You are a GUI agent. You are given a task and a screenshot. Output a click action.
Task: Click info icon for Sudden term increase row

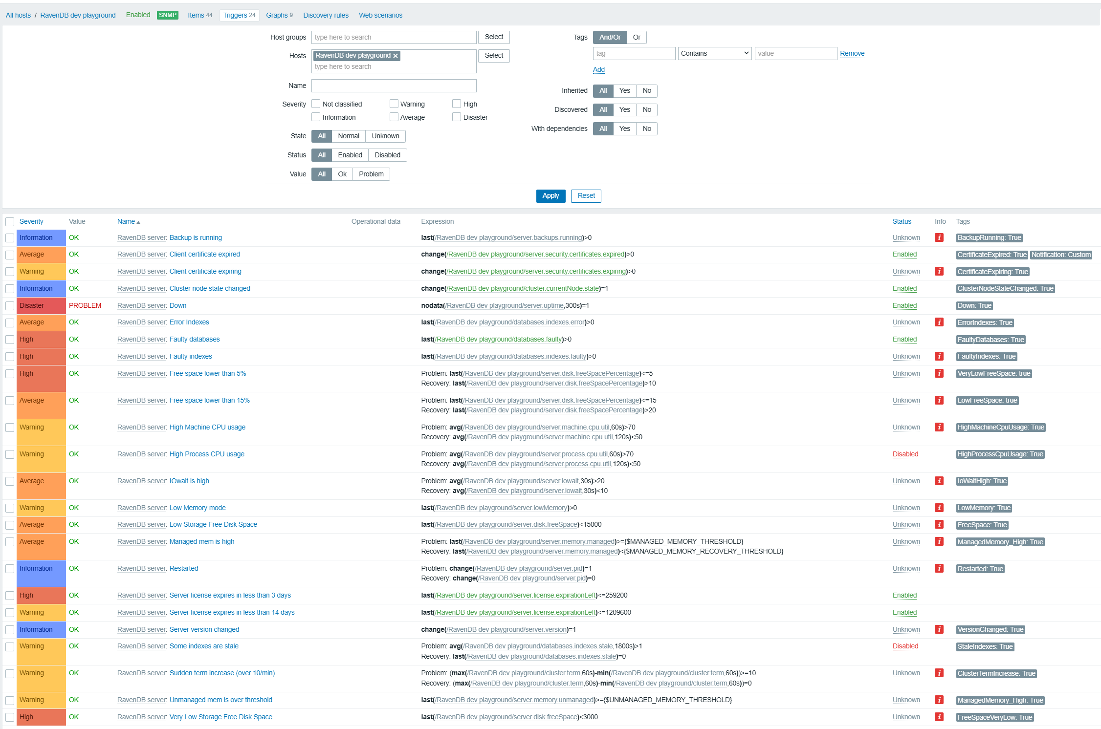(x=939, y=673)
